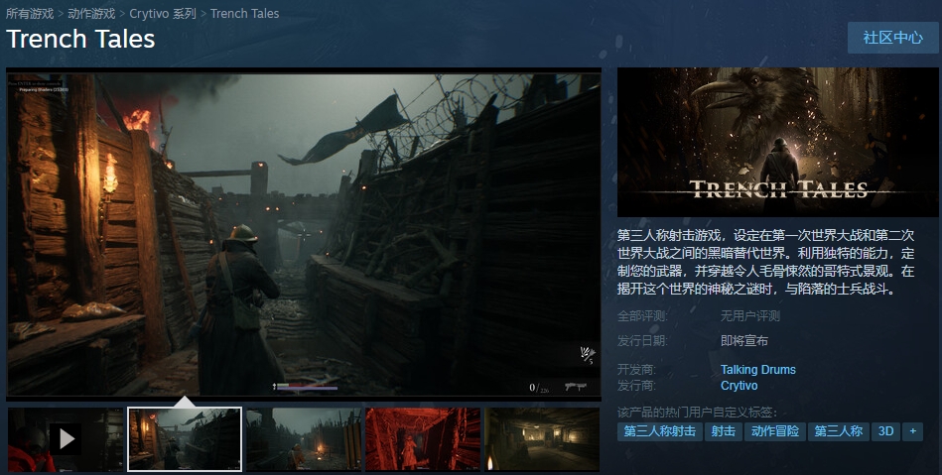The width and height of the screenshot is (942, 475).
Task: Click the Trench Tales breadcrumb link
Action: 244,13
